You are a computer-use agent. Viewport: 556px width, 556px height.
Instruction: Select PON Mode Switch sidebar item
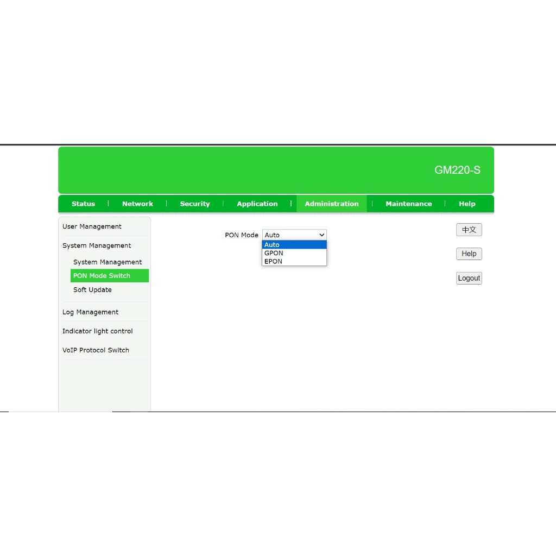pos(102,276)
